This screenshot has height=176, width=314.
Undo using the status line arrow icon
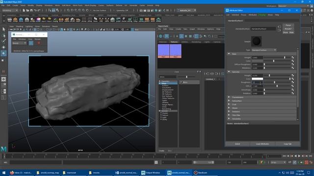[35, 10]
